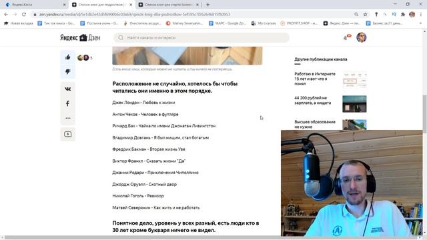Screen dimensions: 427x240
Task: Click the text Антон Чехов - Человек в футляре
Action: point(145,114)
